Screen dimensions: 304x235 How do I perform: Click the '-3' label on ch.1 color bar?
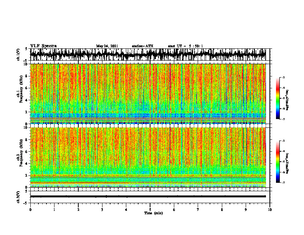click(283, 77)
